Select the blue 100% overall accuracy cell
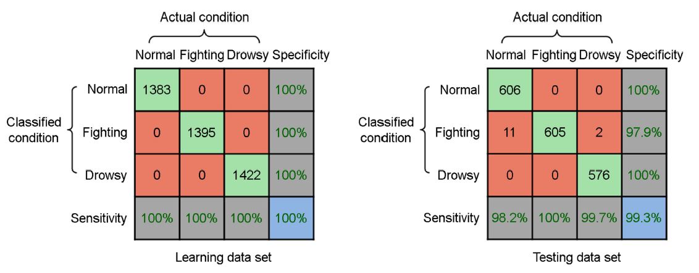The width and height of the screenshot is (699, 273). pyautogui.click(x=291, y=218)
